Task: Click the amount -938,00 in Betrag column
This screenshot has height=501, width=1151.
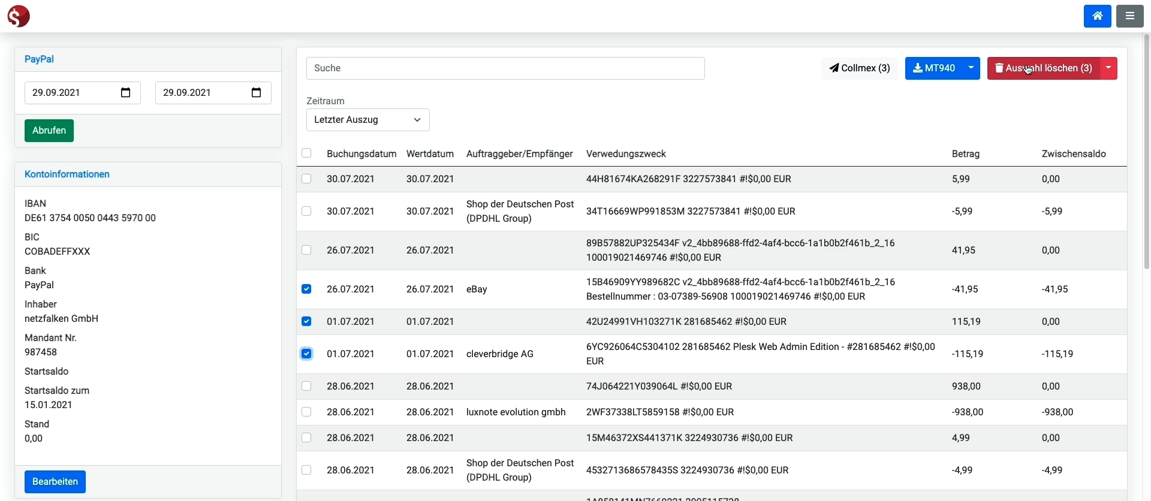Action: click(968, 412)
